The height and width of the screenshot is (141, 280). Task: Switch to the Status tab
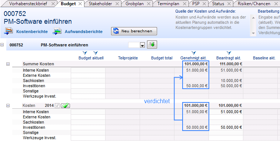pos(218,4)
